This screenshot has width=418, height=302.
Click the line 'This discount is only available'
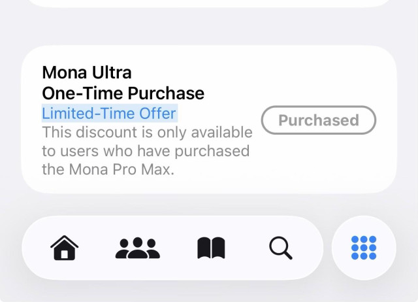coord(147,132)
